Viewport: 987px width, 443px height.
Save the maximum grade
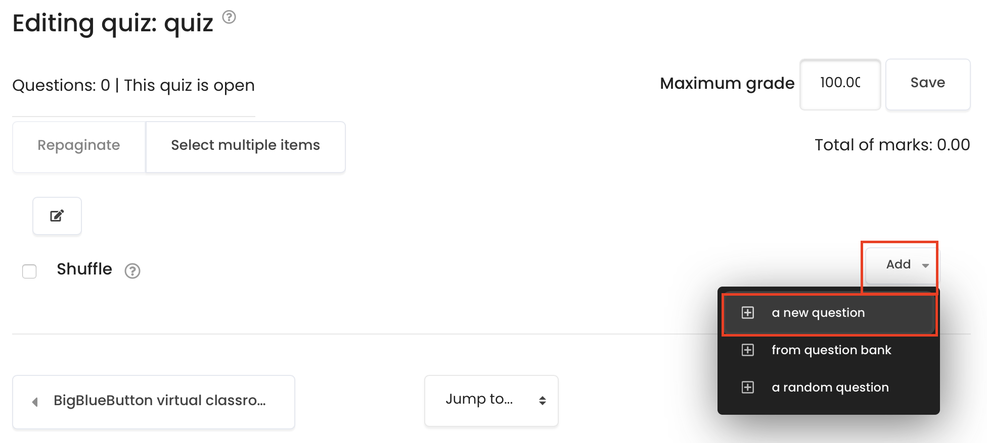[928, 84]
